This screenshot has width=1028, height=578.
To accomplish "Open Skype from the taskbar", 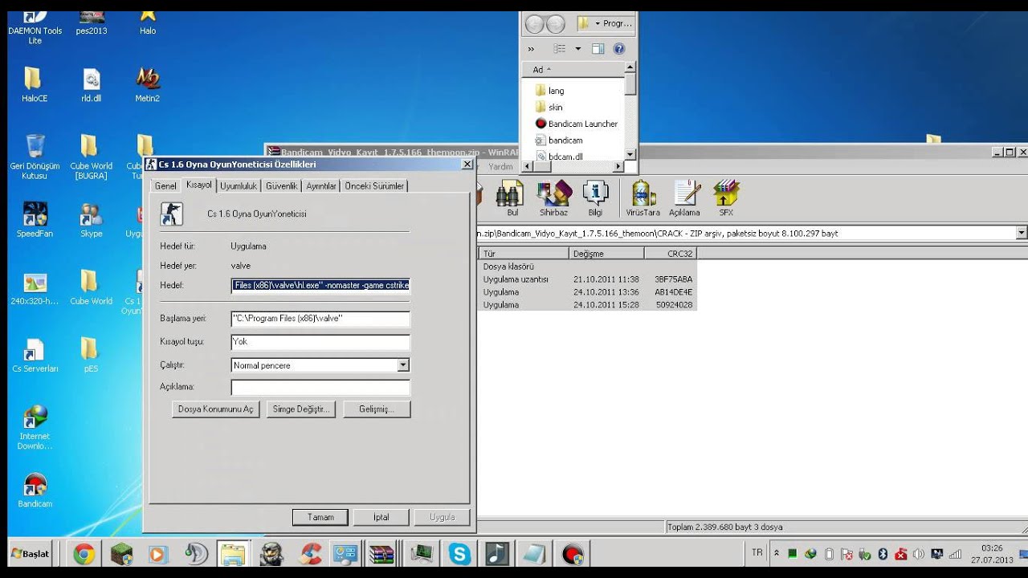I will [459, 554].
